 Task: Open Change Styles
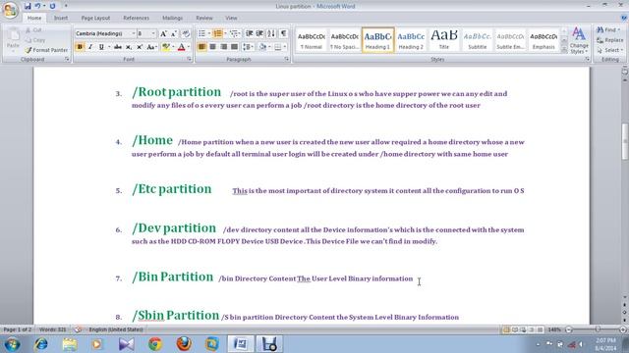point(579,40)
